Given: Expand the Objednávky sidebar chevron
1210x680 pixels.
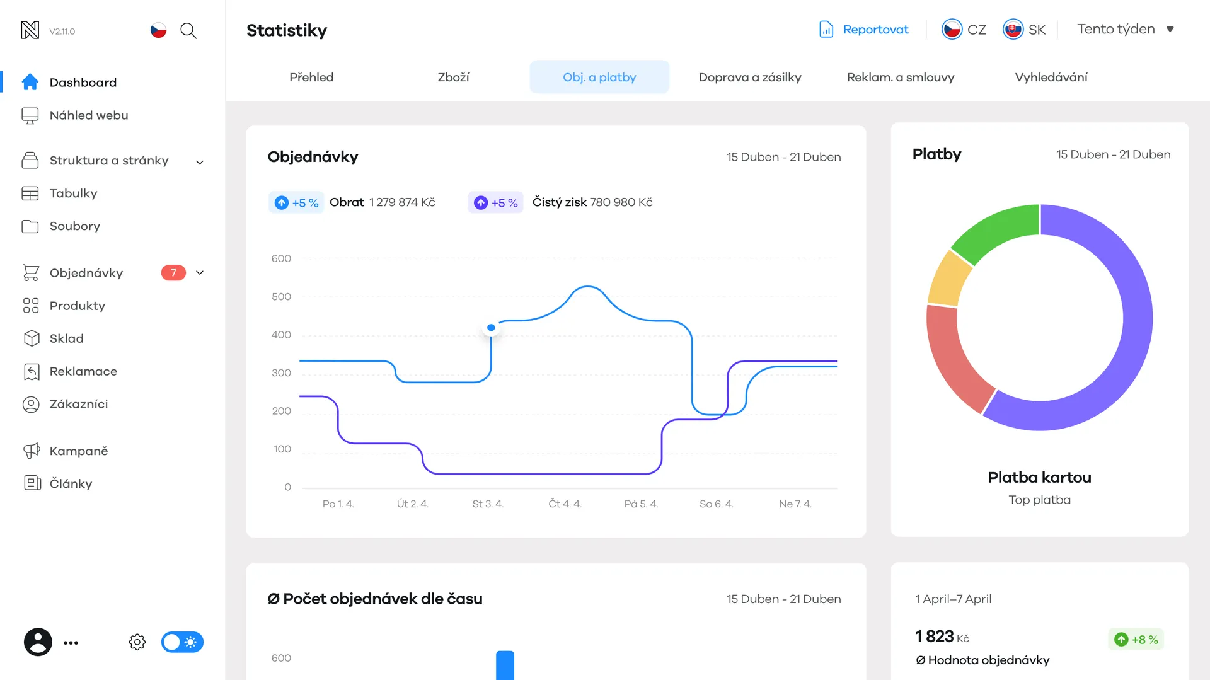Looking at the screenshot, I should [x=200, y=273].
